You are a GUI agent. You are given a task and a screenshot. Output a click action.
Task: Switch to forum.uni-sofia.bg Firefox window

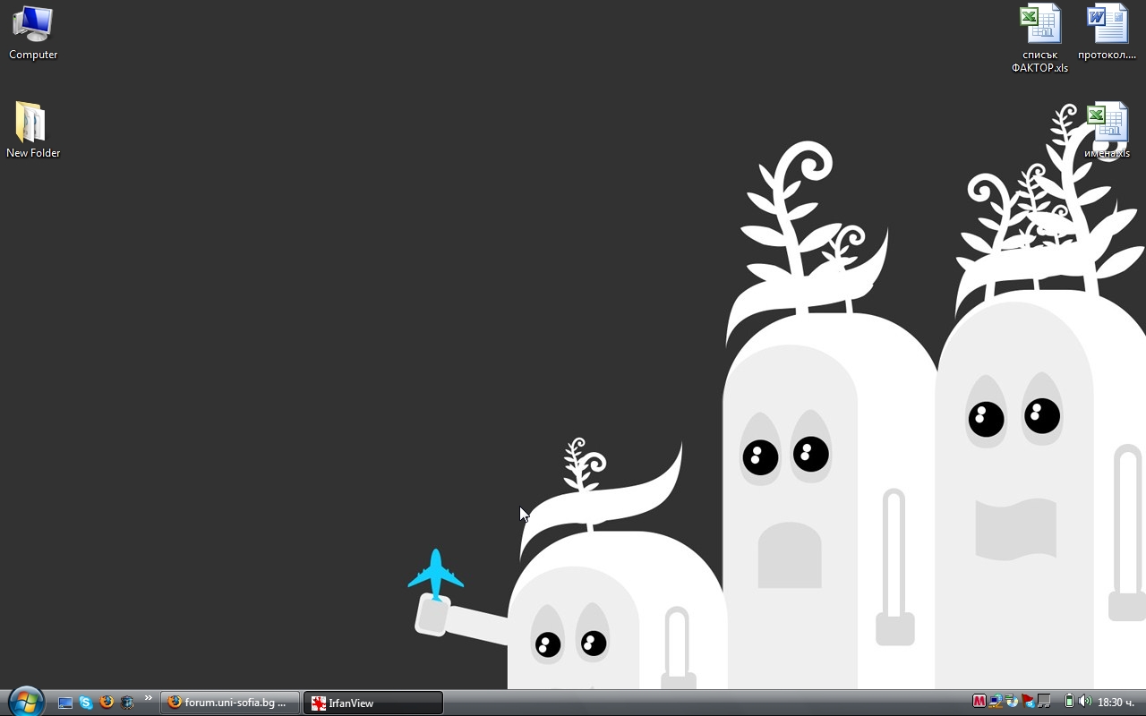click(x=230, y=703)
